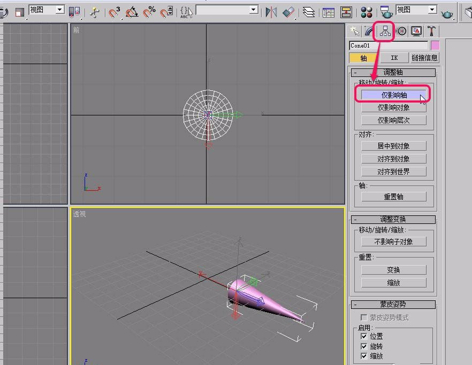This screenshot has height=365, width=472.
Task: Click the Select and Scale tool icon
Action: pyautogui.click(x=19, y=12)
